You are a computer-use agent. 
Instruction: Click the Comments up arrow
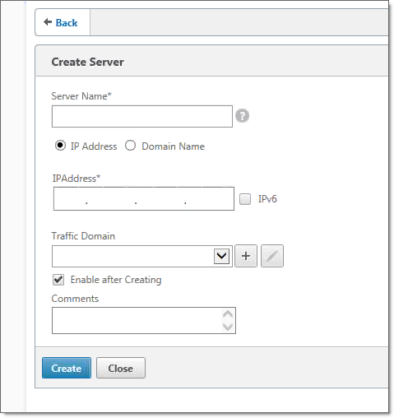[228, 314]
